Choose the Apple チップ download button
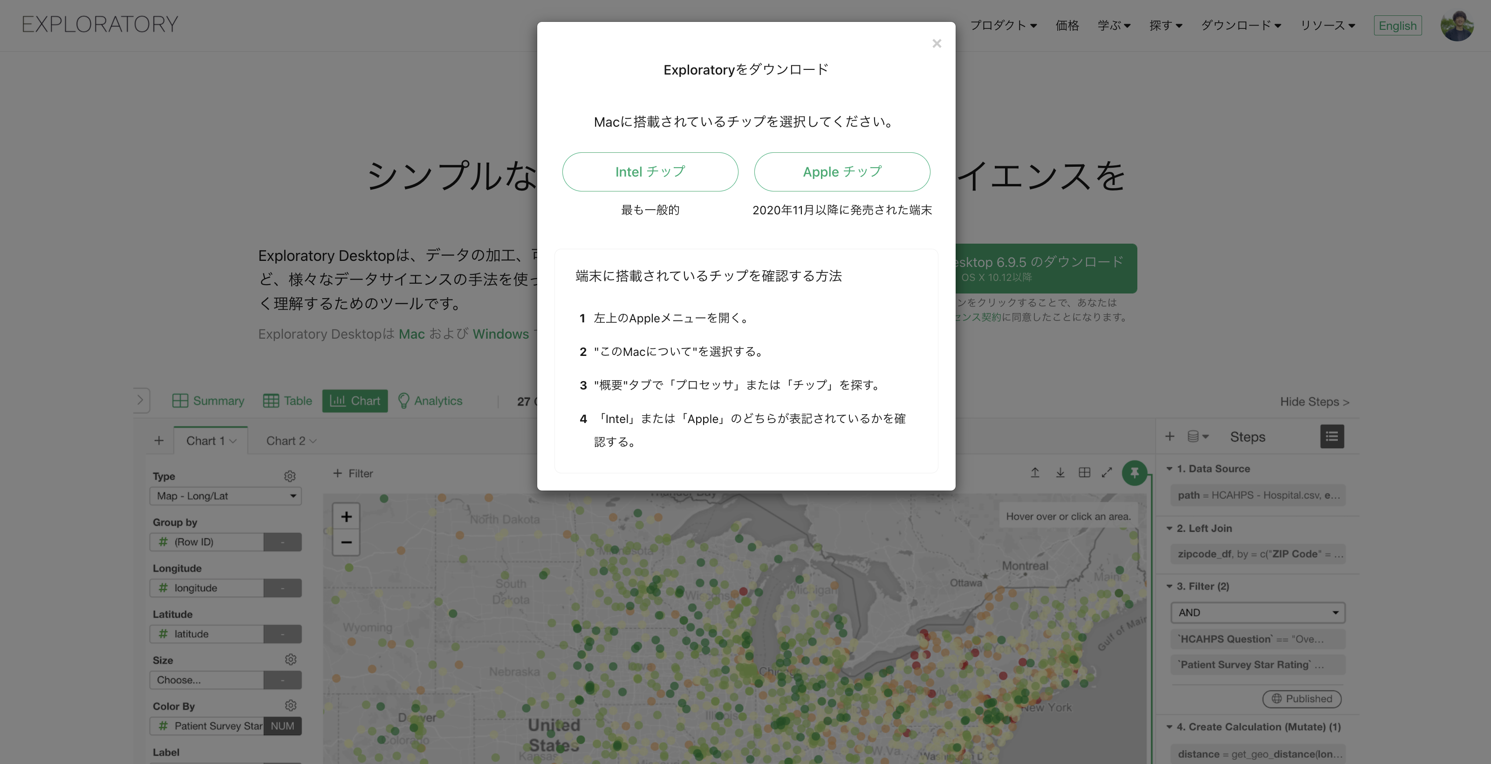 pos(842,172)
